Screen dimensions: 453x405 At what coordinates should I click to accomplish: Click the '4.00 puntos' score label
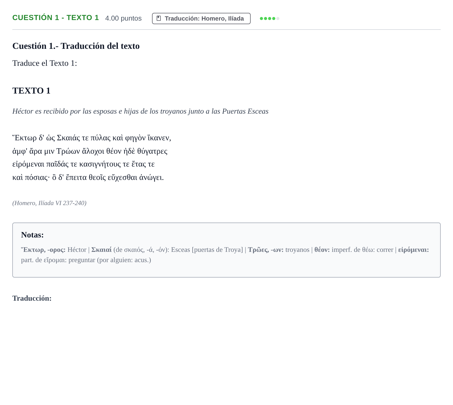[123, 18]
